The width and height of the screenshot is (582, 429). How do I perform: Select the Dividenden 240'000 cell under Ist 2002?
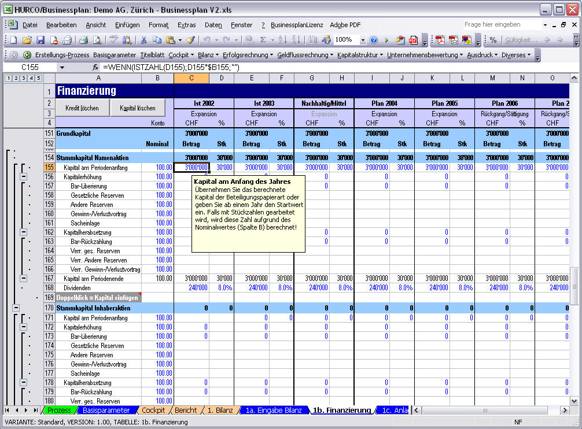tap(191, 288)
